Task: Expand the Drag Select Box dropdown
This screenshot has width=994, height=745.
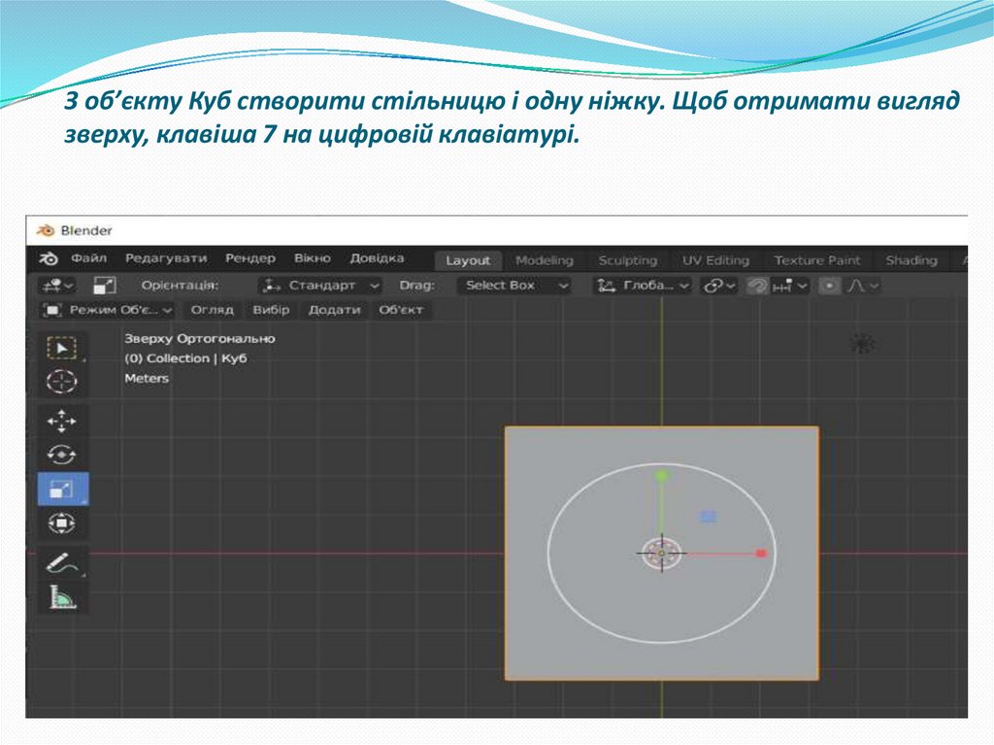Action: point(516,286)
